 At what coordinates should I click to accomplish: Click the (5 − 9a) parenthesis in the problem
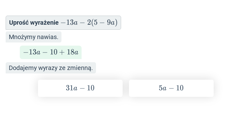tap(104, 22)
